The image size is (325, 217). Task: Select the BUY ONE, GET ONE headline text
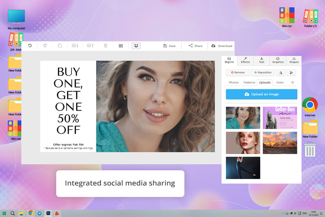pyautogui.click(x=68, y=101)
